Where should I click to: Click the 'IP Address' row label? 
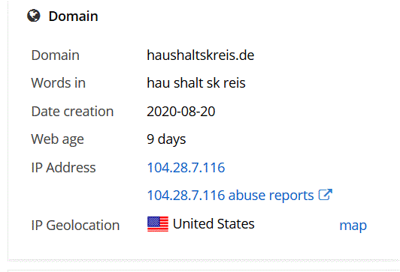click(63, 168)
